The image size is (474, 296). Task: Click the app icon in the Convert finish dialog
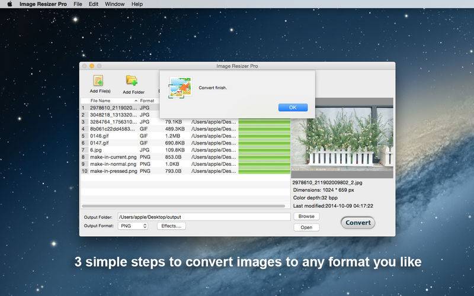pos(180,88)
